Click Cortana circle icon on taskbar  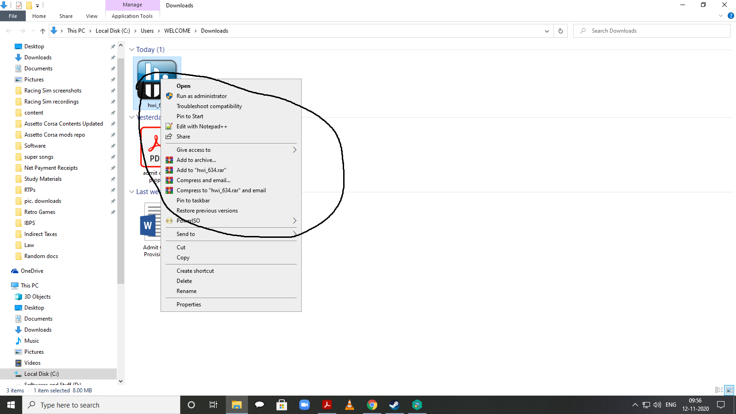pyautogui.click(x=191, y=405)
